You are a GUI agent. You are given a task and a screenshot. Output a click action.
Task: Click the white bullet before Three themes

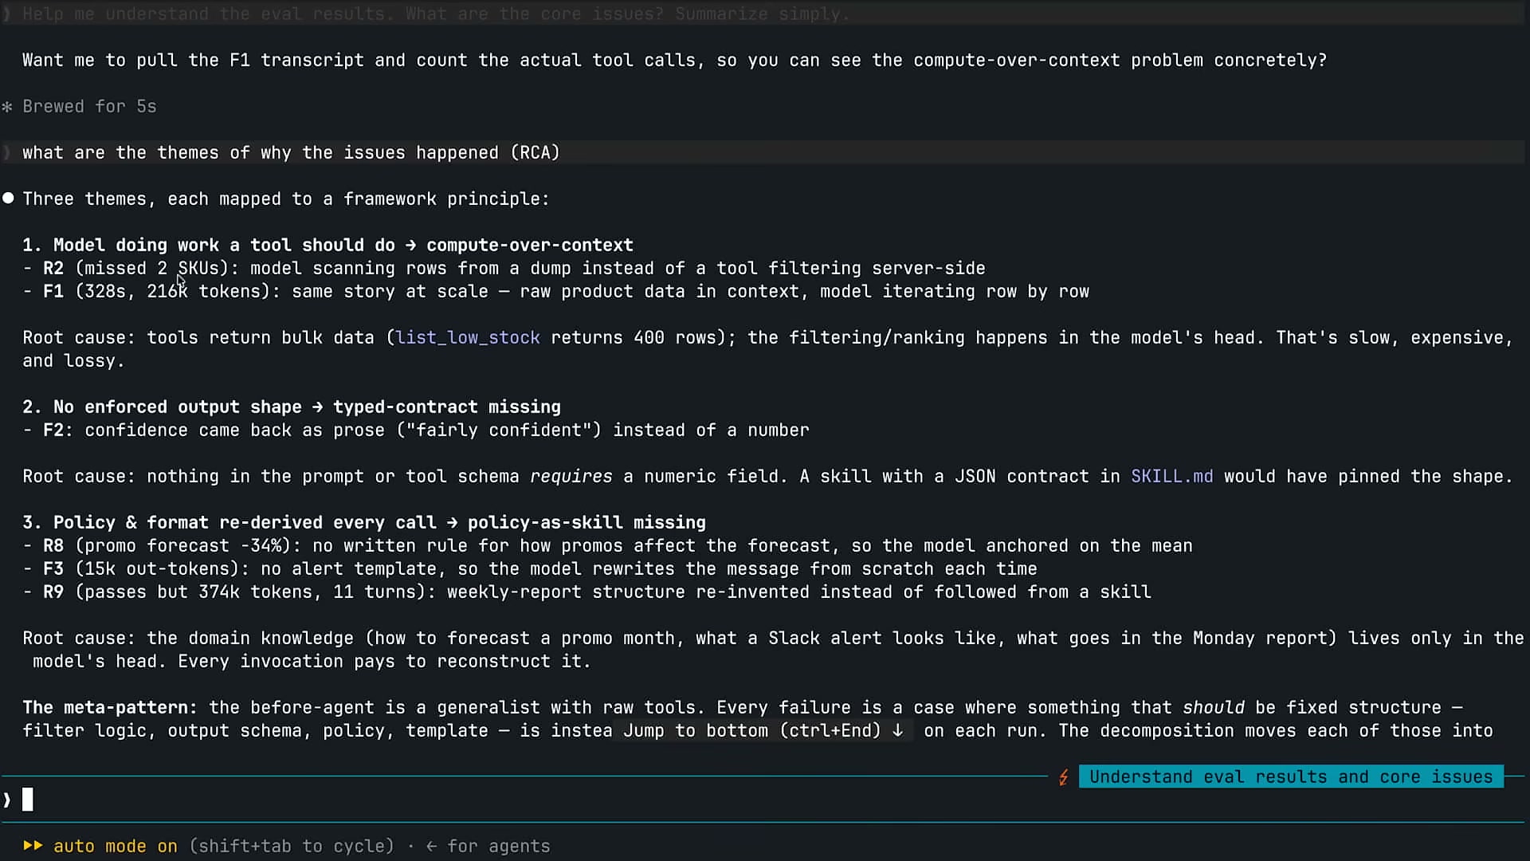click(8, 199)
